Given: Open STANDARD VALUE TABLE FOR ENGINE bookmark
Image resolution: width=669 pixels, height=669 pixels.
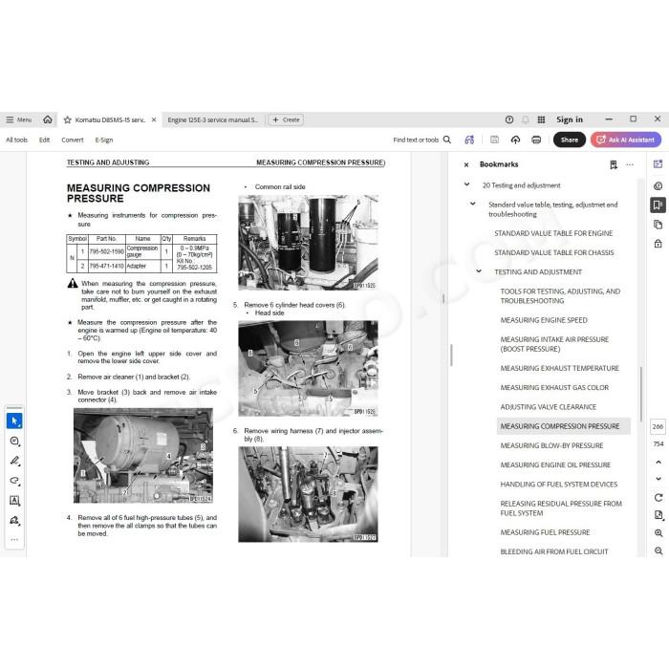Looking at the screenshot, I should (x=553, y=233).
